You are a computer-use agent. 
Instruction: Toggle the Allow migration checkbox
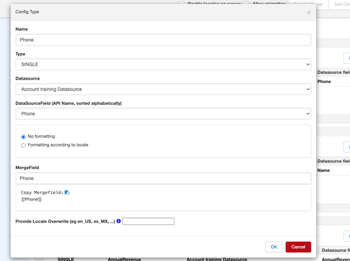point(247,3)
